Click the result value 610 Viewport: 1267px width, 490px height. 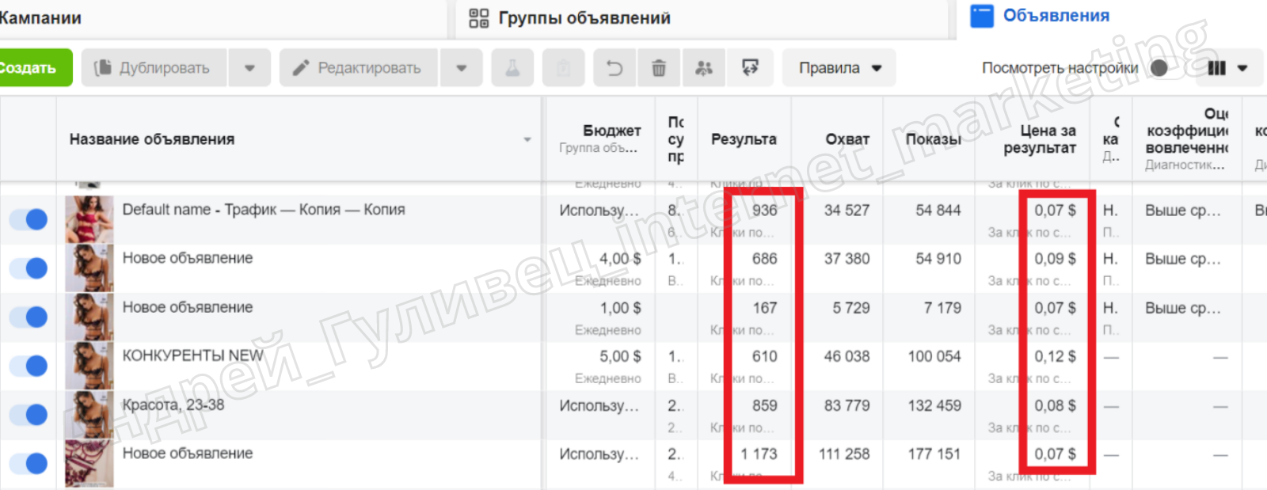point(764,356)
